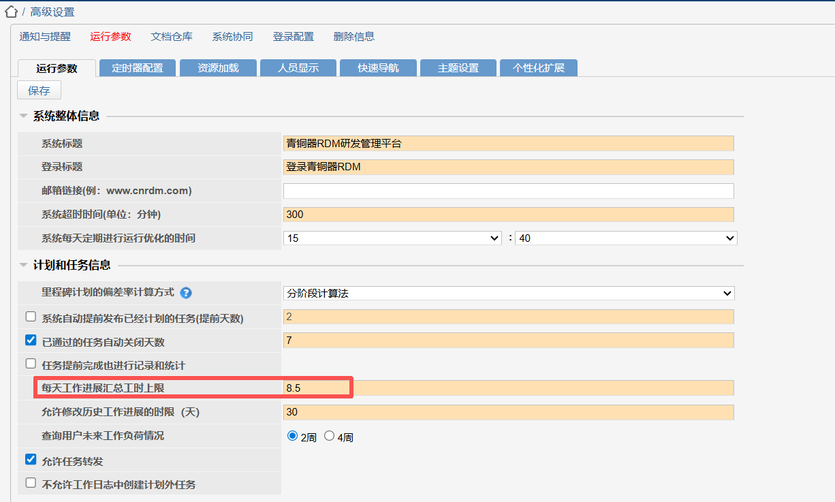Open the minute dropdown showing 40
Viewport: 835px width, 502px height.
626,238
